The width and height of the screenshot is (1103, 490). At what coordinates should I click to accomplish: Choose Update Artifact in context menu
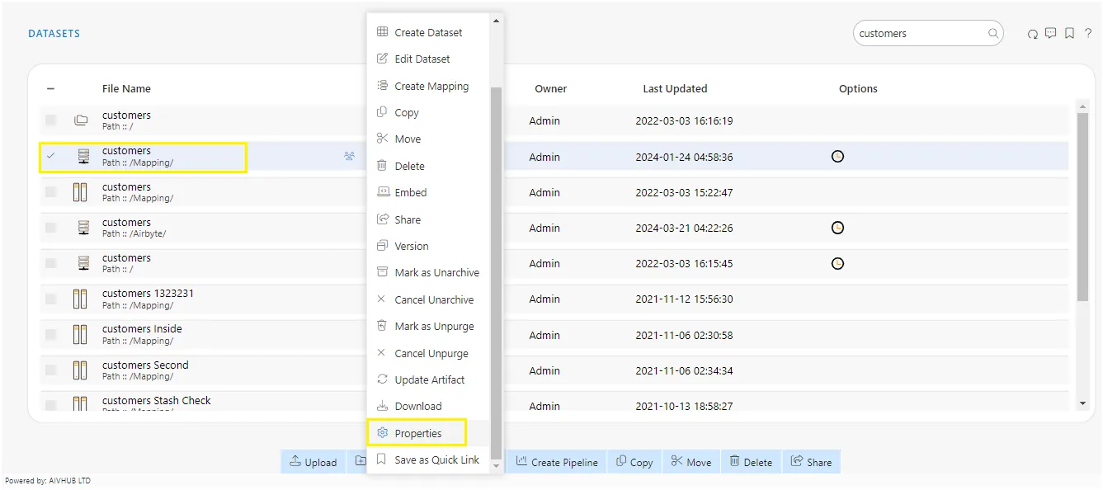(428, 379)
